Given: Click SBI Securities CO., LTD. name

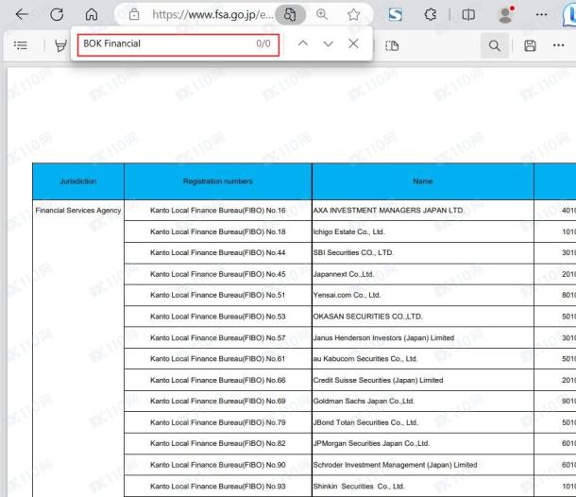Looking at the screenshot, I should click(x=353, y=252).
